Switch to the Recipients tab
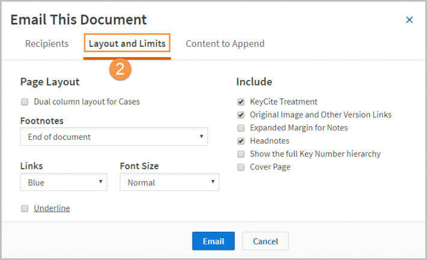This screenshot has width=427, height=260. click(47, 43)
